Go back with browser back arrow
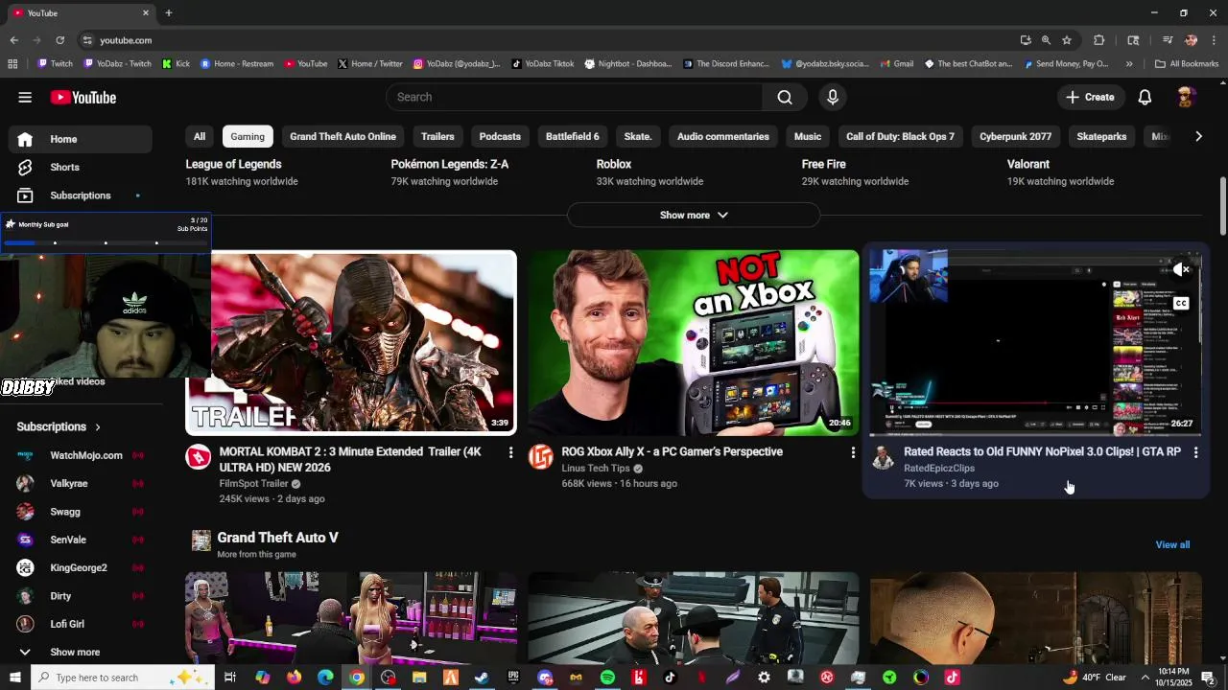Image resolution: width=1228 pixels, height=690 pixels. click(13, 40)
